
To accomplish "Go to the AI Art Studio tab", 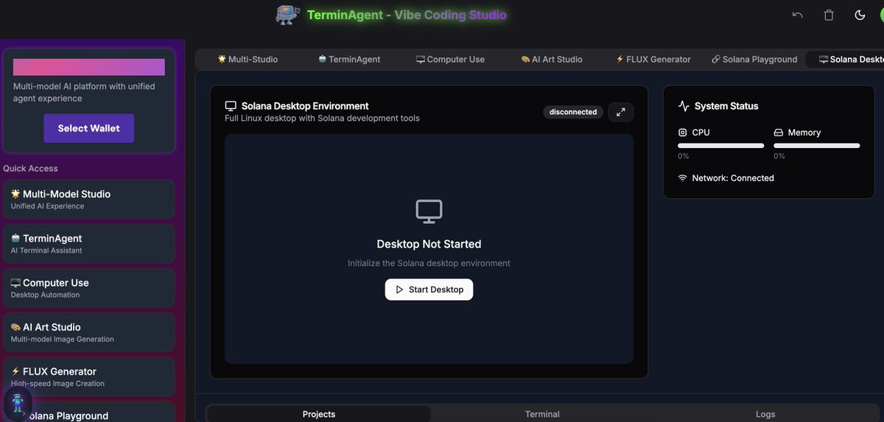I will [x=551, y=59].
